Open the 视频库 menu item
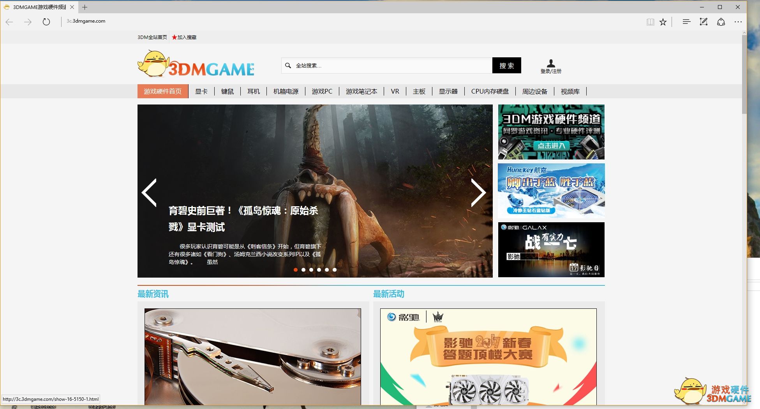The height and width of the screenshot is (409, 760). [x=570, y=91]
